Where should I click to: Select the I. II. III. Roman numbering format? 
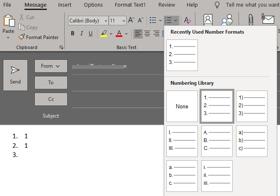[182, 141]
